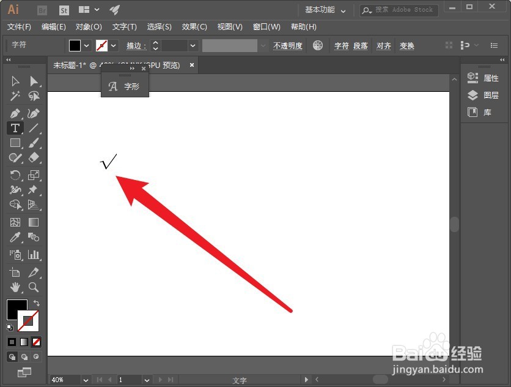Choose the Shape Builder tool

15,205
